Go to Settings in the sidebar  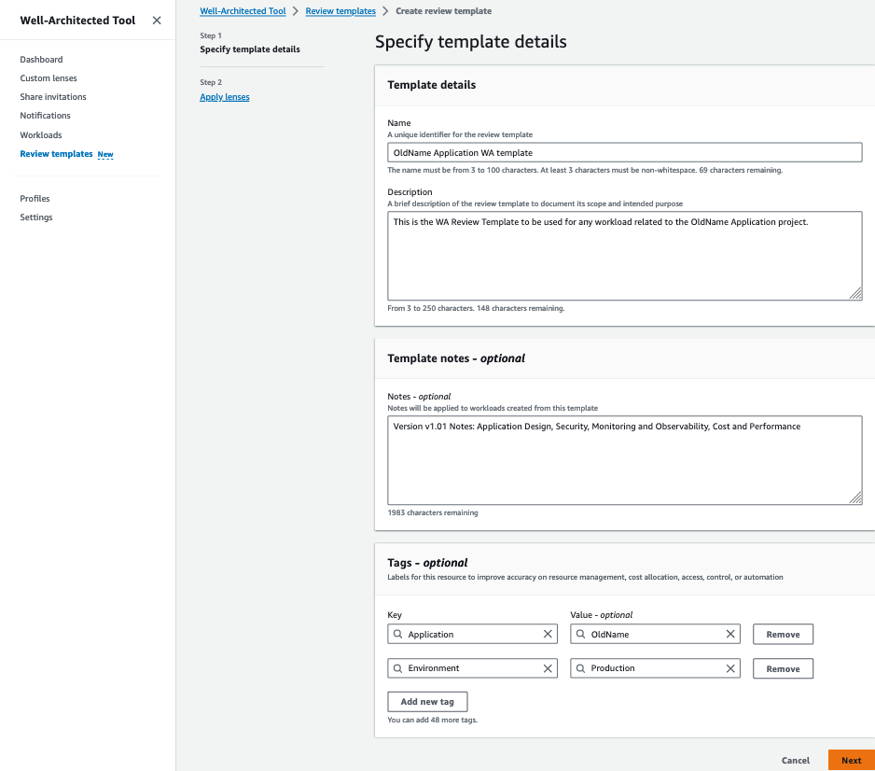pyautogui.click(x=35, y=217)
